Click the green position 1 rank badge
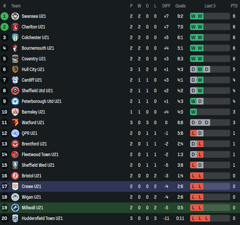The image size is (240, 225). (5, 16)
